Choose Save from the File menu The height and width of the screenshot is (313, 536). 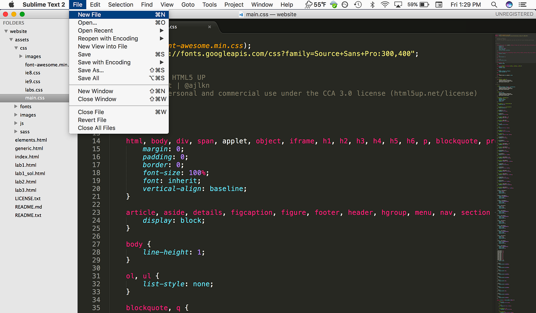(119, 54)
